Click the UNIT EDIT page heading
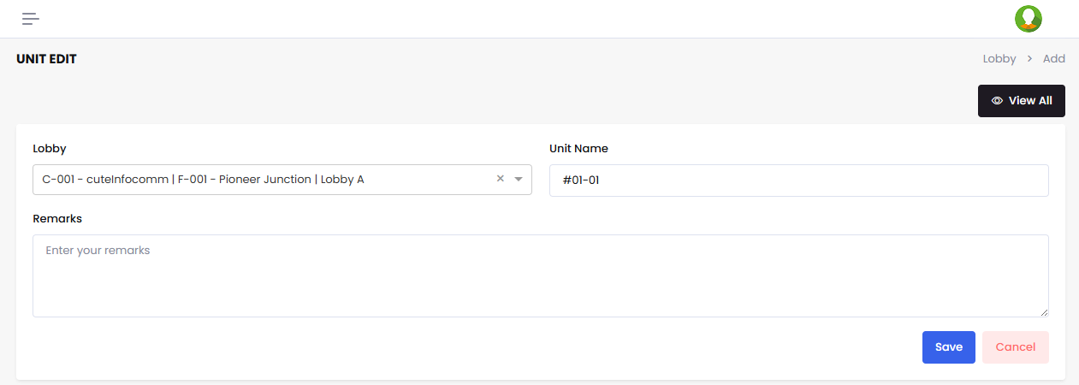1079x385 pixels. coord(47,59)
